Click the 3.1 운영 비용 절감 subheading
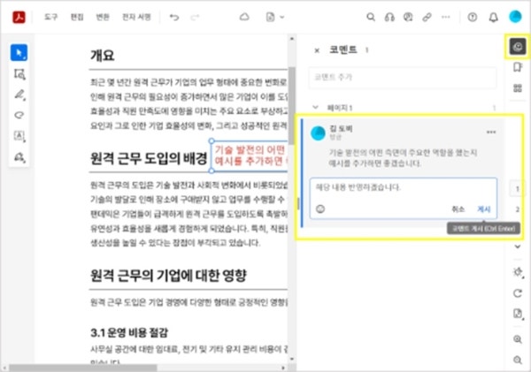The height and width of the screenshot is (372, 531). (x=129, y=333)
